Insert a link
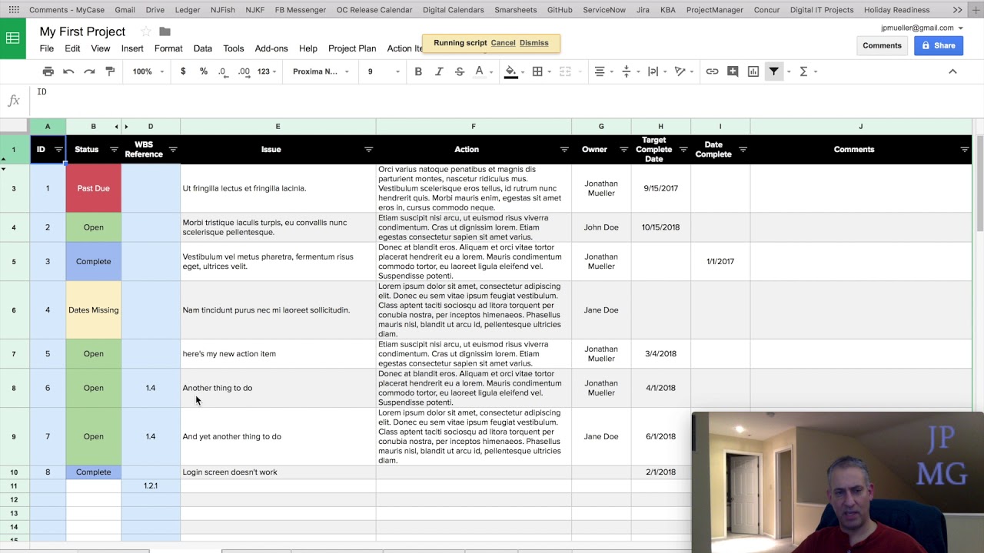 pyautogui.click(x=712, y=71)
